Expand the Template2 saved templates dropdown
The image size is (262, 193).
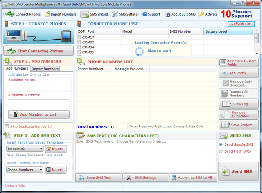click(x=25, y=148)
